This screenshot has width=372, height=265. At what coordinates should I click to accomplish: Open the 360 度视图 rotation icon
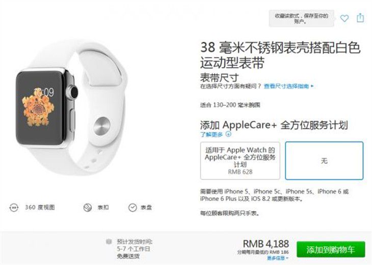pos(14,208)
